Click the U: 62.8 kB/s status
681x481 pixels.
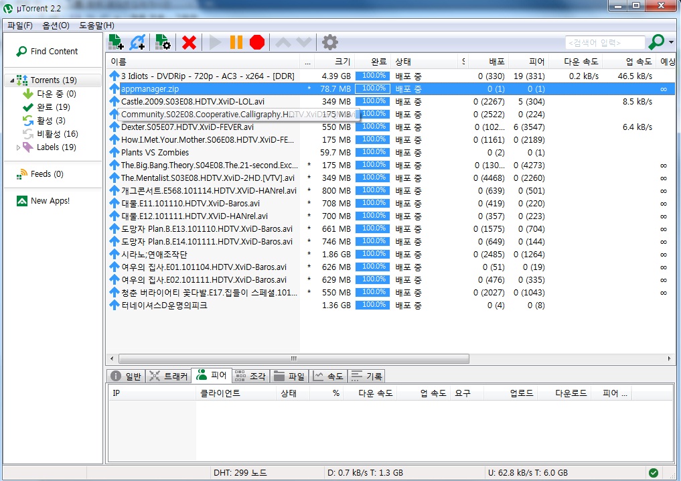[528, 473]
